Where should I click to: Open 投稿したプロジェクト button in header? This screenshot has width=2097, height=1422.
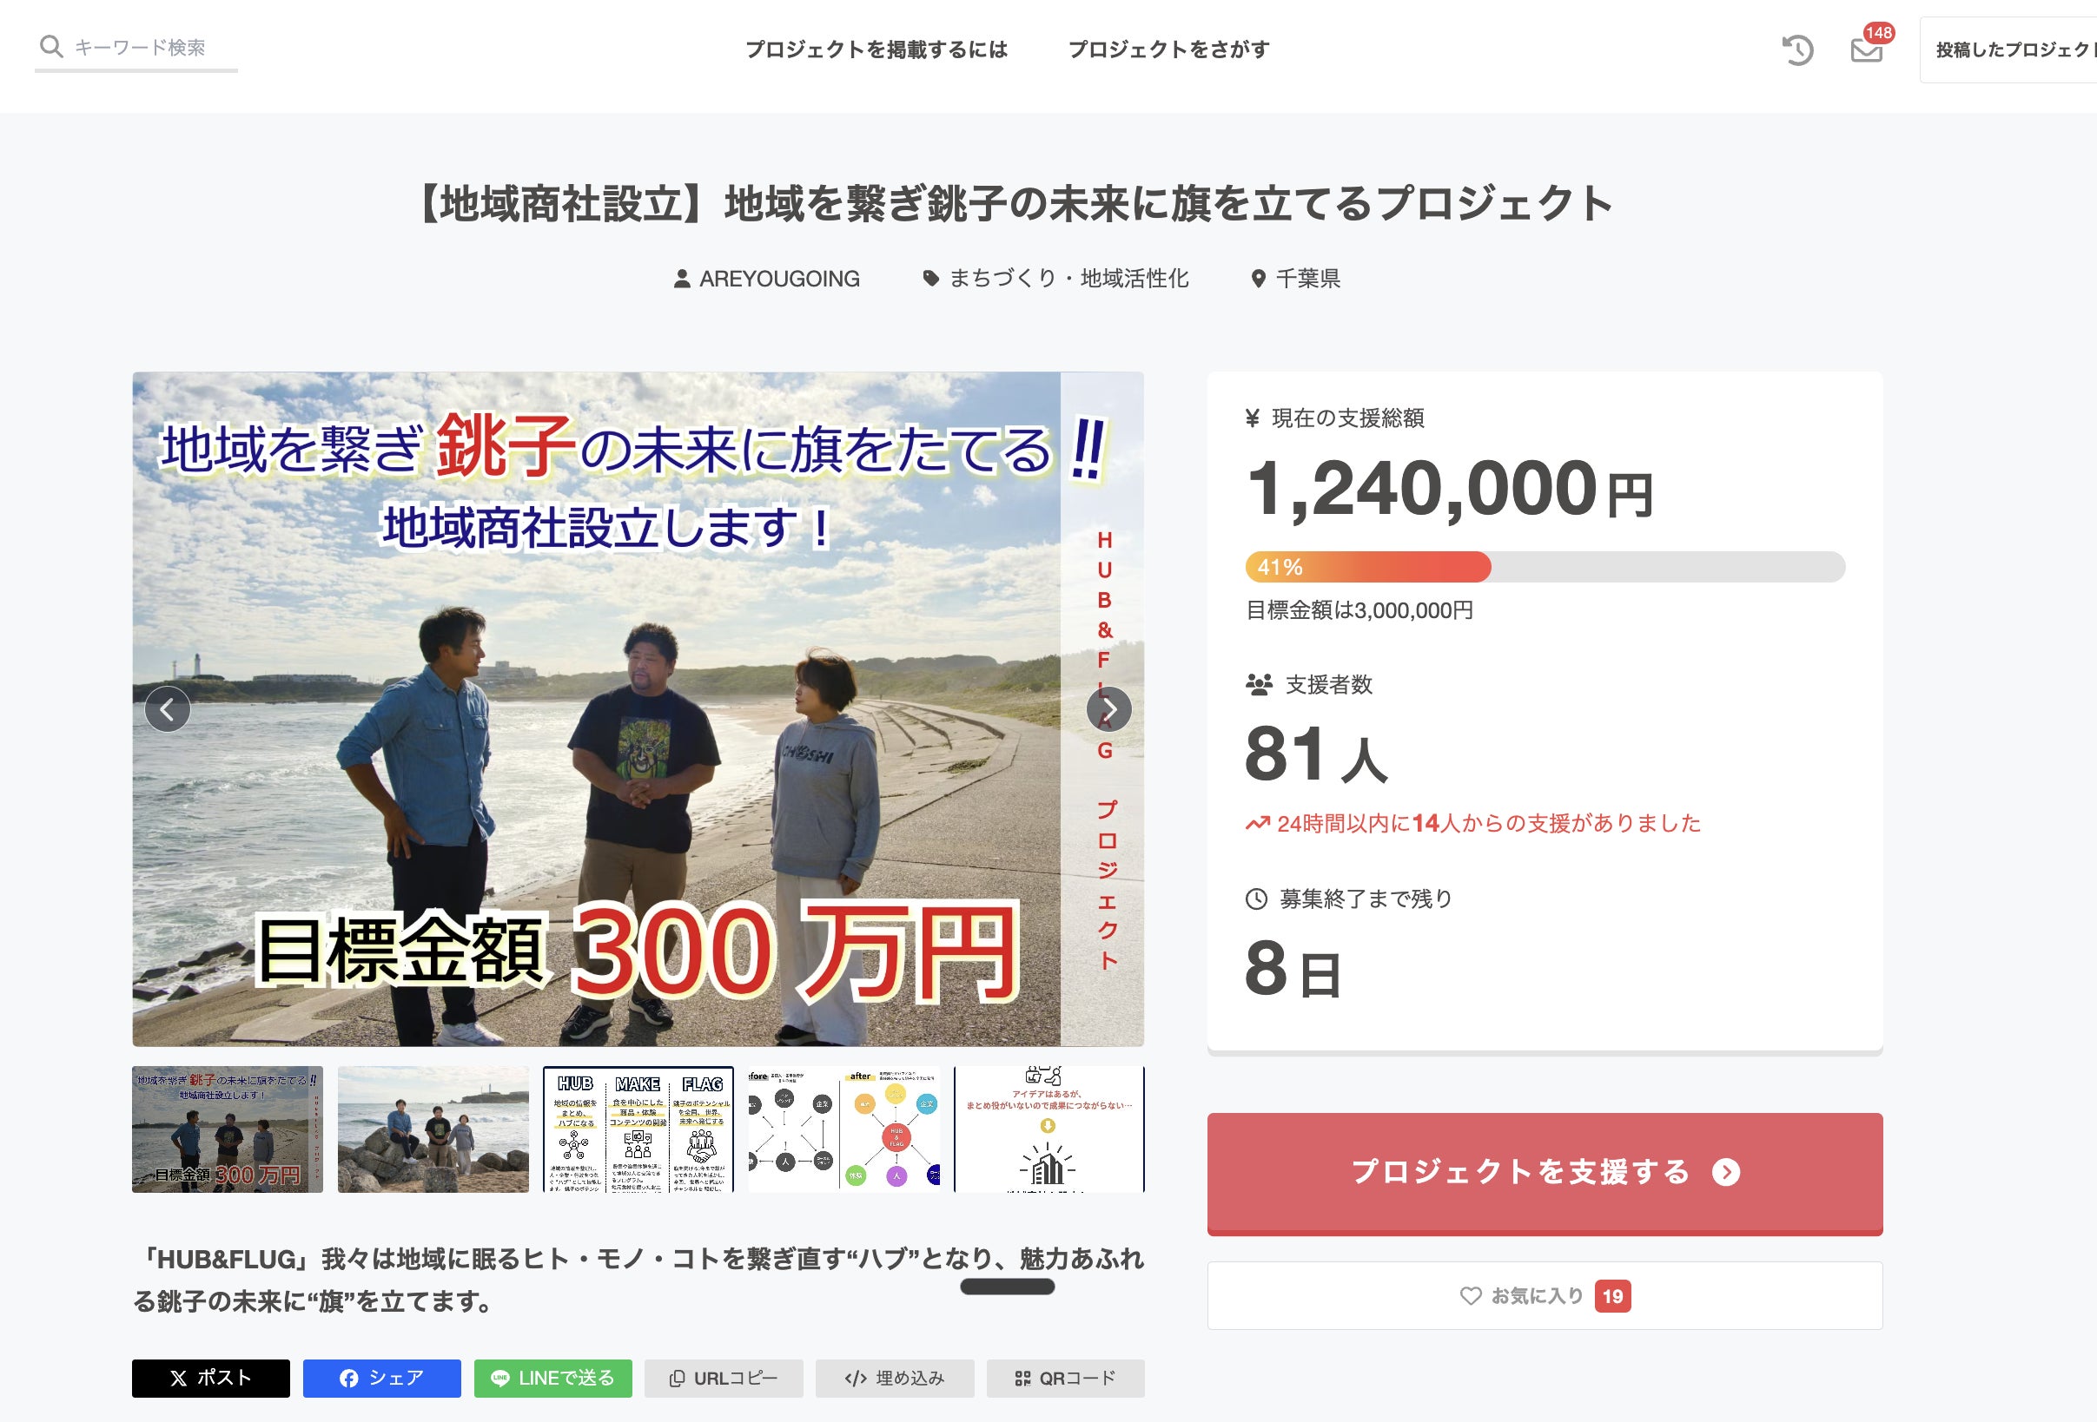[x=2008, y=49]
